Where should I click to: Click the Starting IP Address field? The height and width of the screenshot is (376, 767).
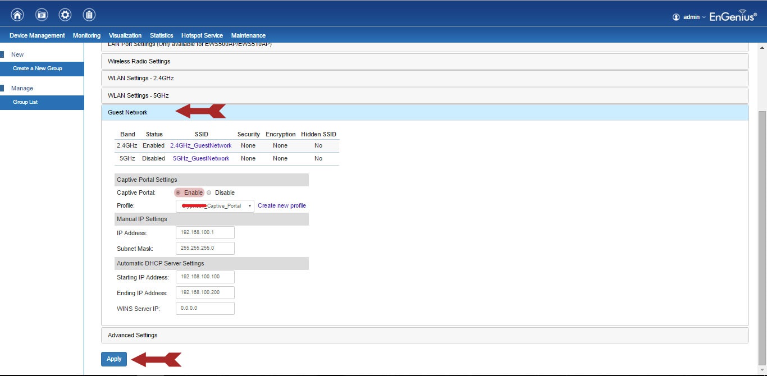205,277
